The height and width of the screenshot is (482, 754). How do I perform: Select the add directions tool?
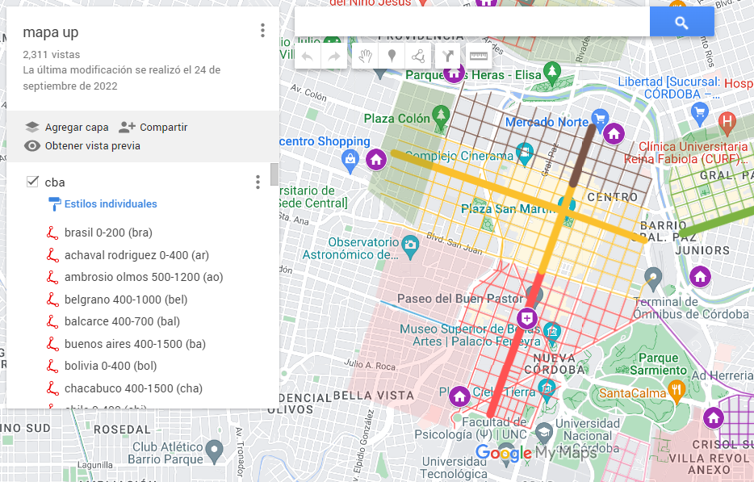448,57
